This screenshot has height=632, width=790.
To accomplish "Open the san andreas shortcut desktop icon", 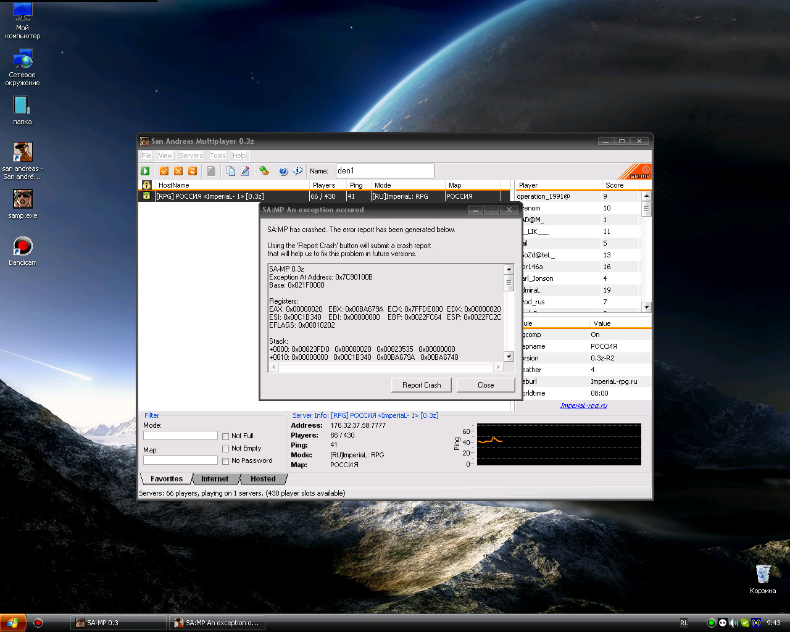I will [22, 160].
